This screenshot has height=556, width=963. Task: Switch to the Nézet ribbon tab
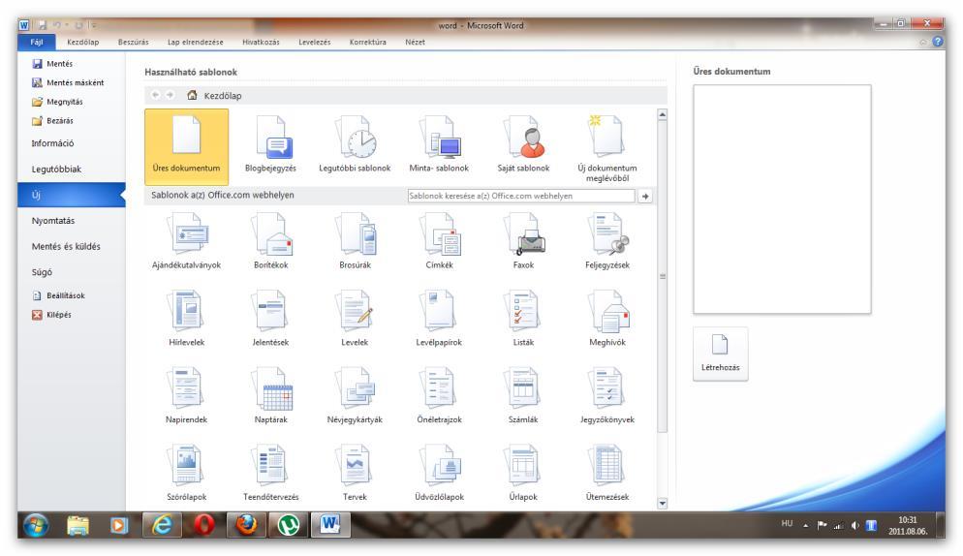[x=416, y=42]
